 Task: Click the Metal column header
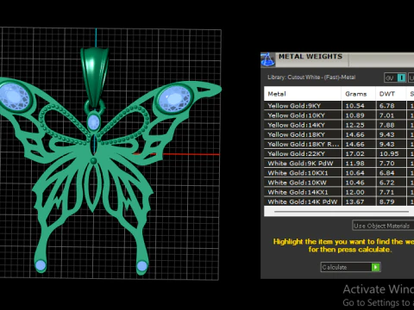(x=303, y=94)
